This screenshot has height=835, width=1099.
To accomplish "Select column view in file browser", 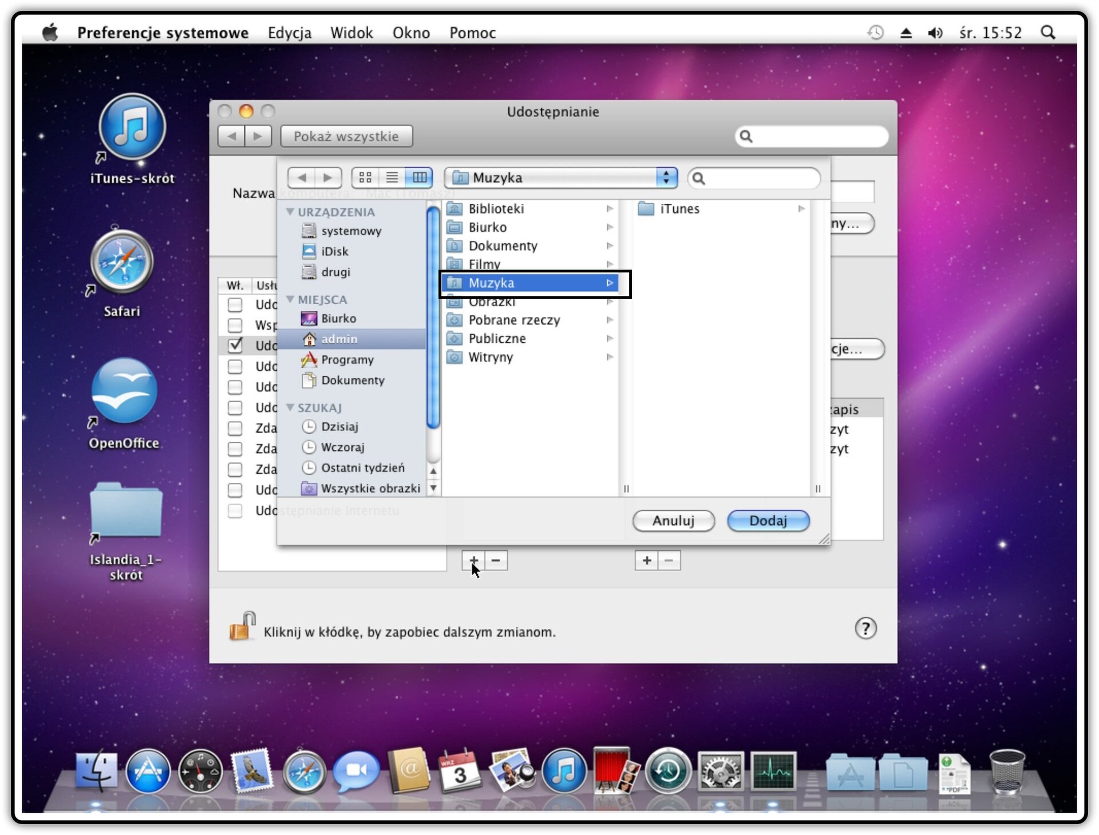I will pos(418,178).
